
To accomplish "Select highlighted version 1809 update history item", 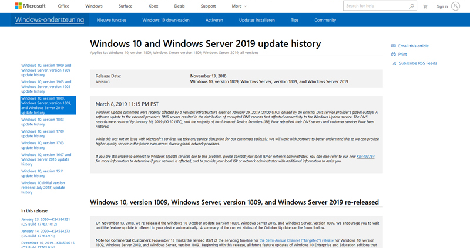I will click(48, 106).
